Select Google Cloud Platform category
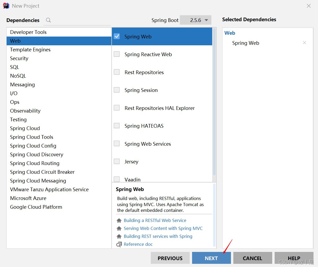318x267 pixels. [59, 207]
